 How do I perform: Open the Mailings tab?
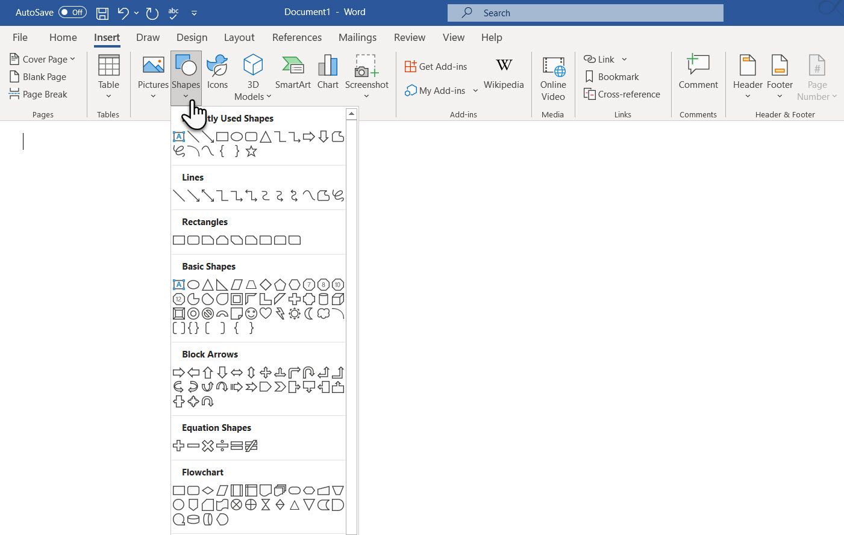pos(357,37)
